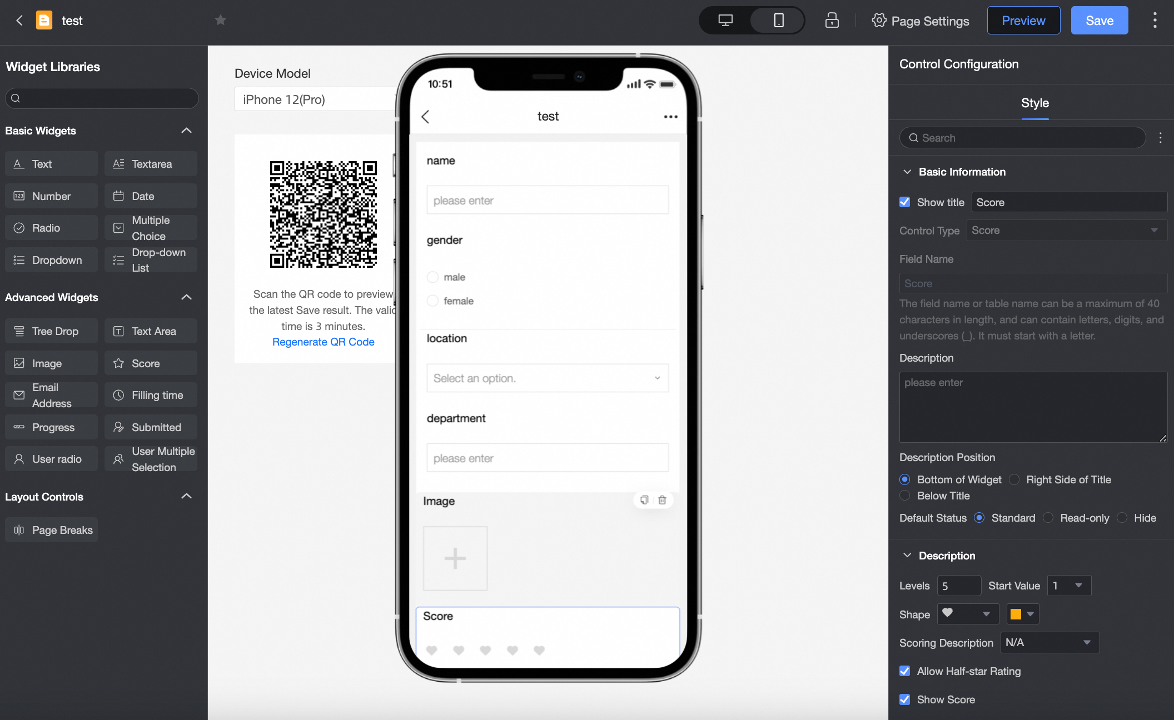1174x720 pixels.
Task: Open the Shape dropdown
Action: [968, 614]
